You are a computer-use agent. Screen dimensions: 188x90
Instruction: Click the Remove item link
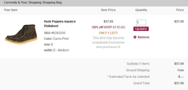click(143, 37)
